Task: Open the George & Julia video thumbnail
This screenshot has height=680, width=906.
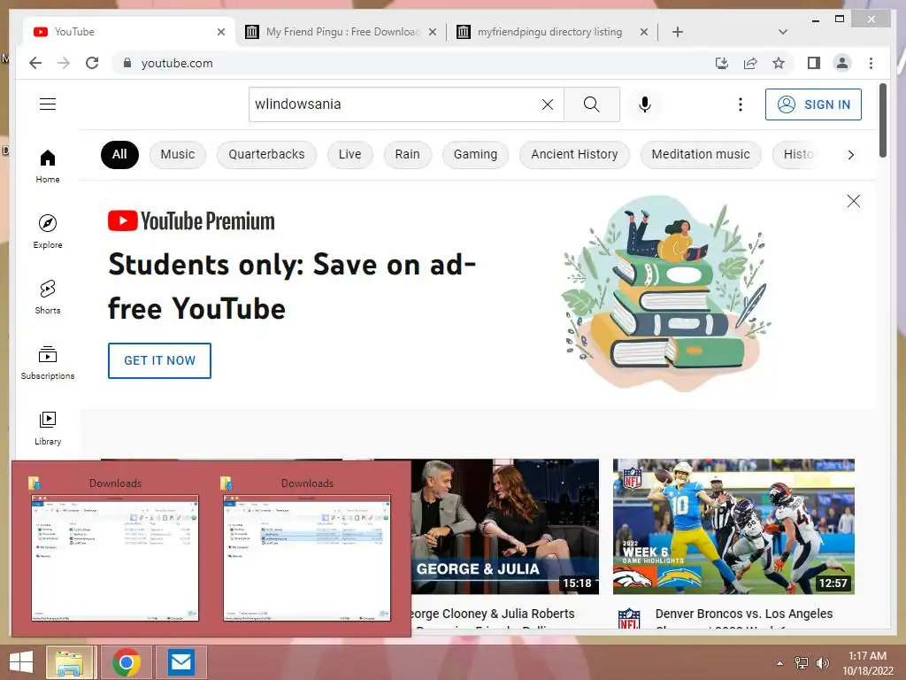Action: (505, 526)
